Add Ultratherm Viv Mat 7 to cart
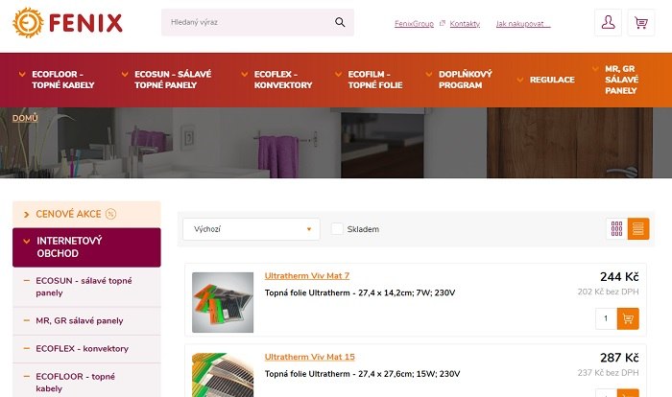The height and width of the screenshot is (397, 672). click(x=628, y=318)
